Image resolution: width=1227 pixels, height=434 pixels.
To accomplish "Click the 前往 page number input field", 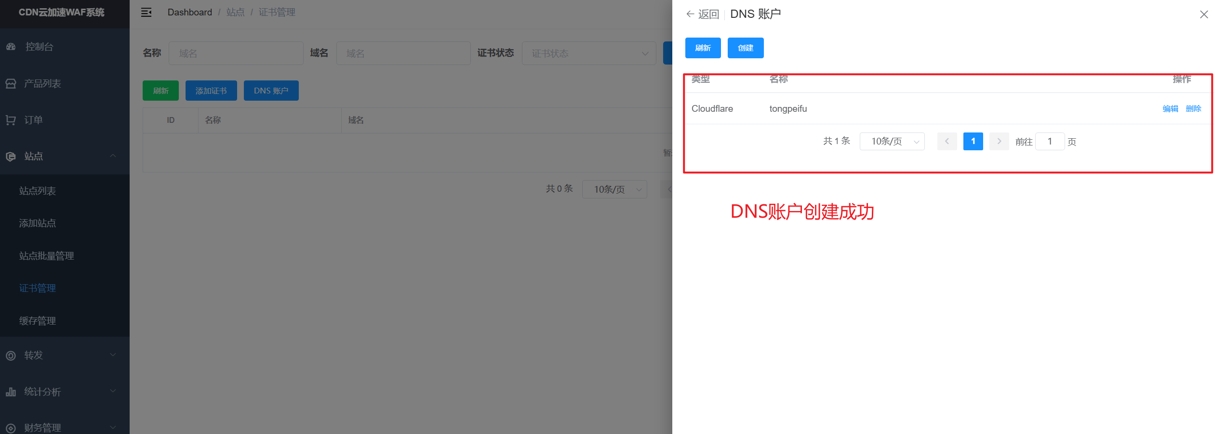I will [x=1049, y=142].
